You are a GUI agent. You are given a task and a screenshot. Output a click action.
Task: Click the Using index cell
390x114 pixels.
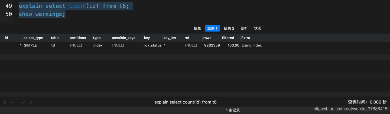pyautogui.click(x=252, y=45)
